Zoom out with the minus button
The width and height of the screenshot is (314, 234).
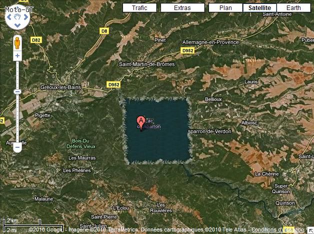tap(17, 147)
